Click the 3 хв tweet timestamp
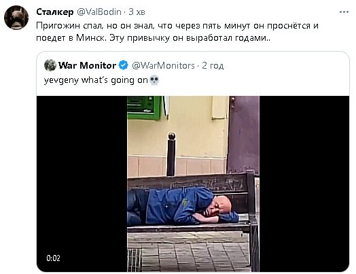The width and height of the screenshot is (356, 274). [137, 12]
